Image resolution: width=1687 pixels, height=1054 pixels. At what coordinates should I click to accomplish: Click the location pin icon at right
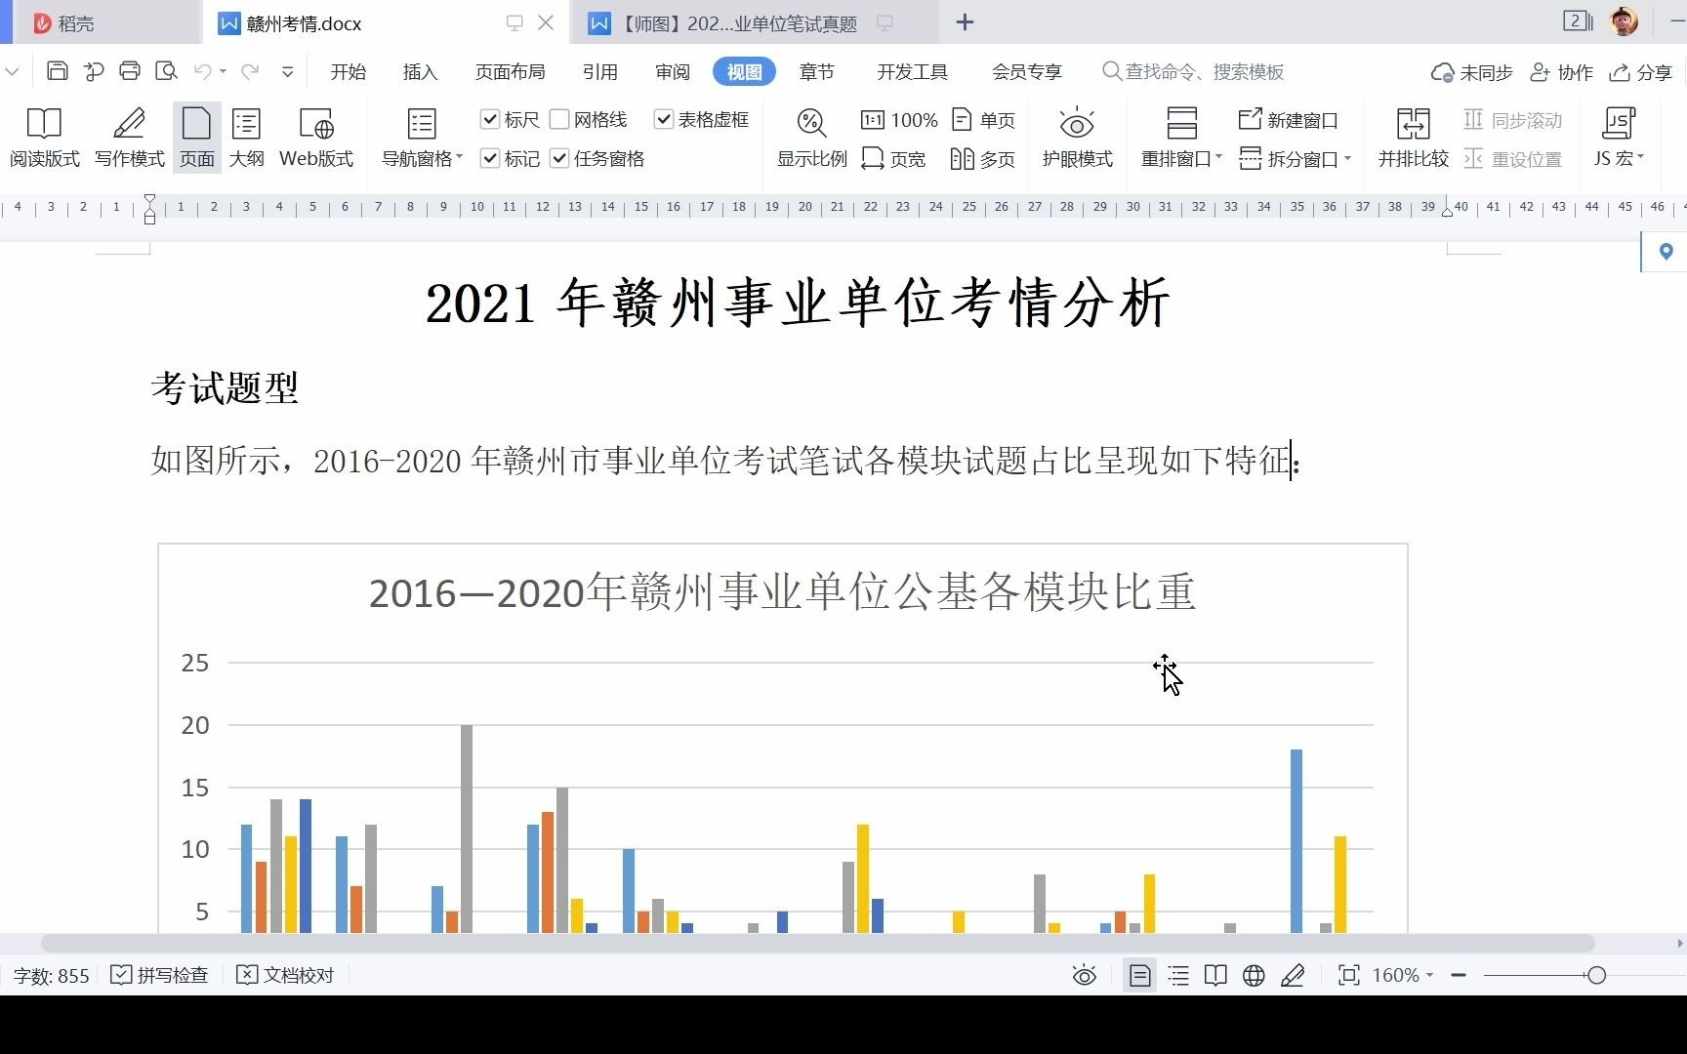tap(1666, 252)
